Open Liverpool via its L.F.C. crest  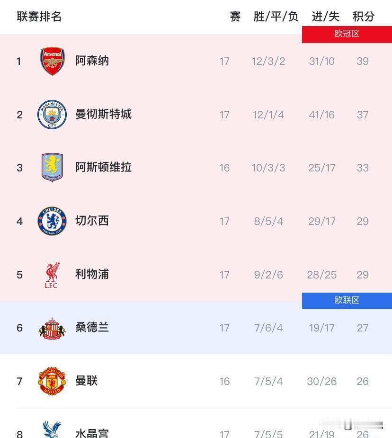[x=52, y=274]
